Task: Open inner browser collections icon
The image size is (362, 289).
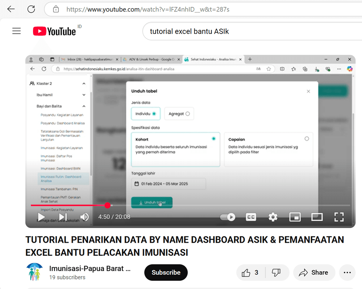Action: tap(305, 69)
